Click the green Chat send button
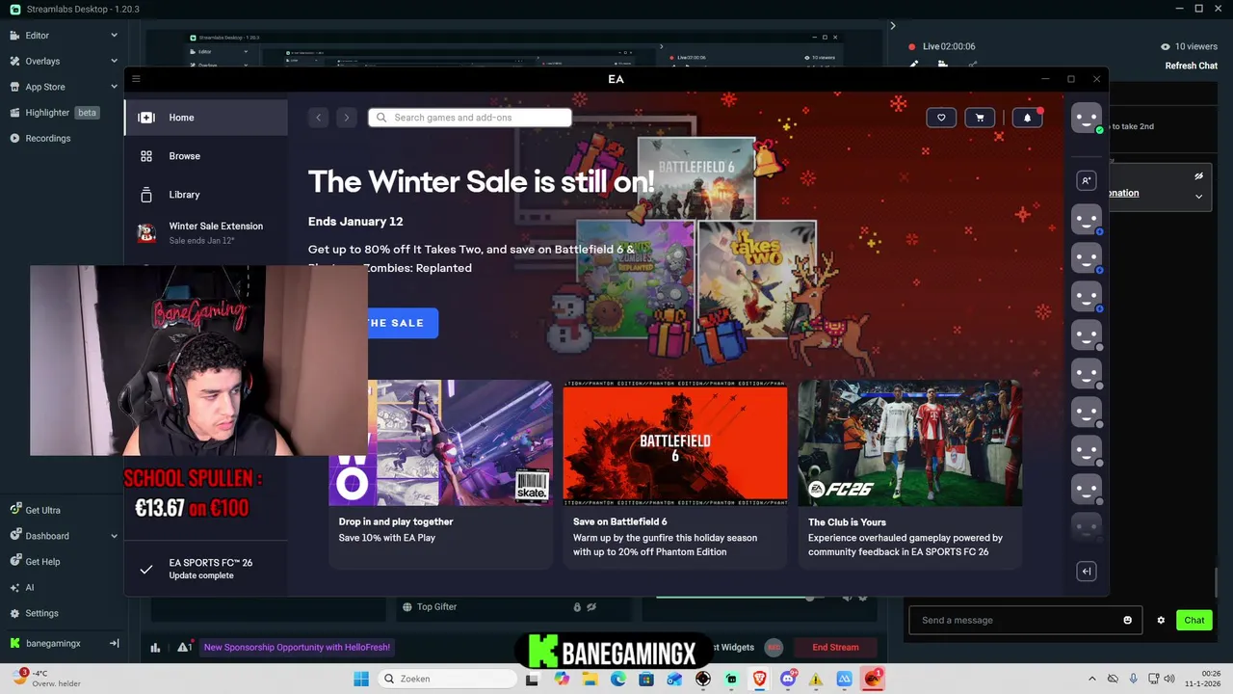The width and height of the screenshot is (1233, 694). point(1194,620)
